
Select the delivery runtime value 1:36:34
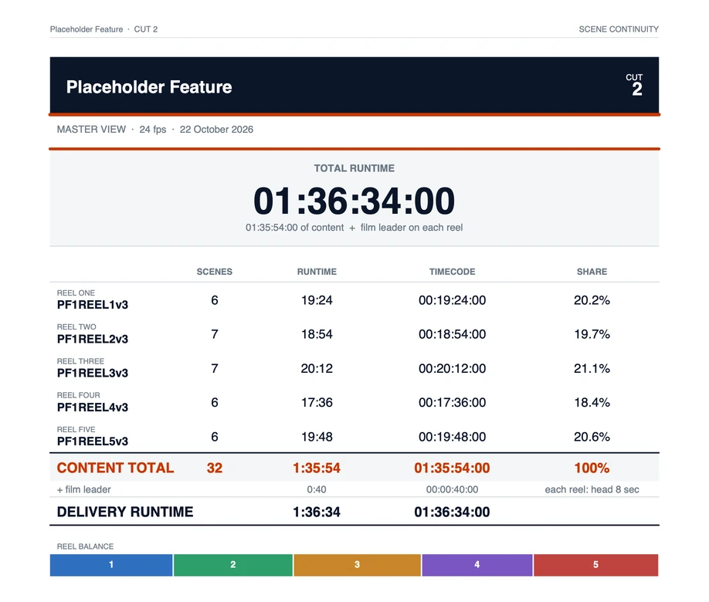click(317, 512)
